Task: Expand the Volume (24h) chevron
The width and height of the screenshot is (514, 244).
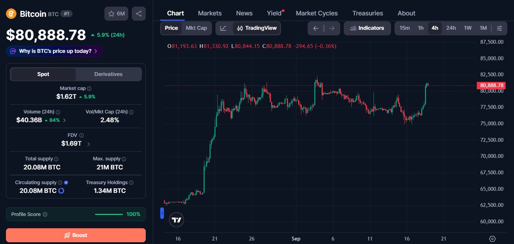Action: [64, 120]
